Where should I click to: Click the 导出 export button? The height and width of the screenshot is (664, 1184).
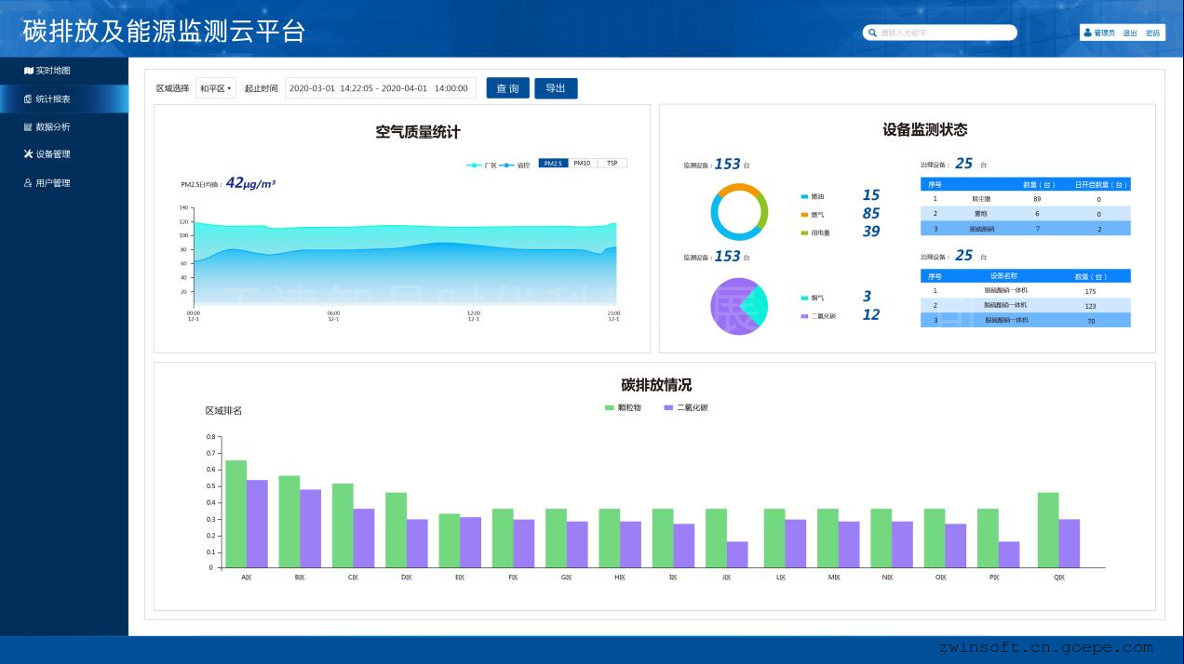(556, 88)
